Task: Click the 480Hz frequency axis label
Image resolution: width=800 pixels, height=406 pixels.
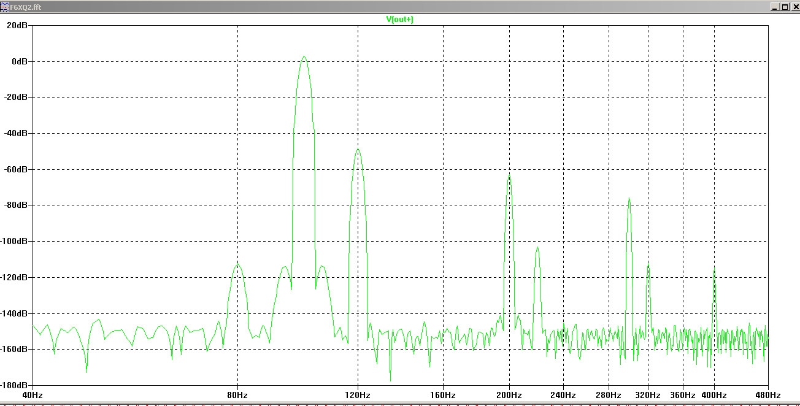Action: (x=768, y=394)
